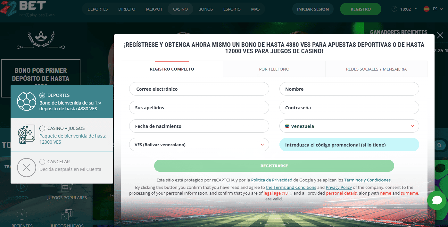Screen dimensions: 448x227
Task: Open the DIRECTO menu
Action: coord(127,9)
